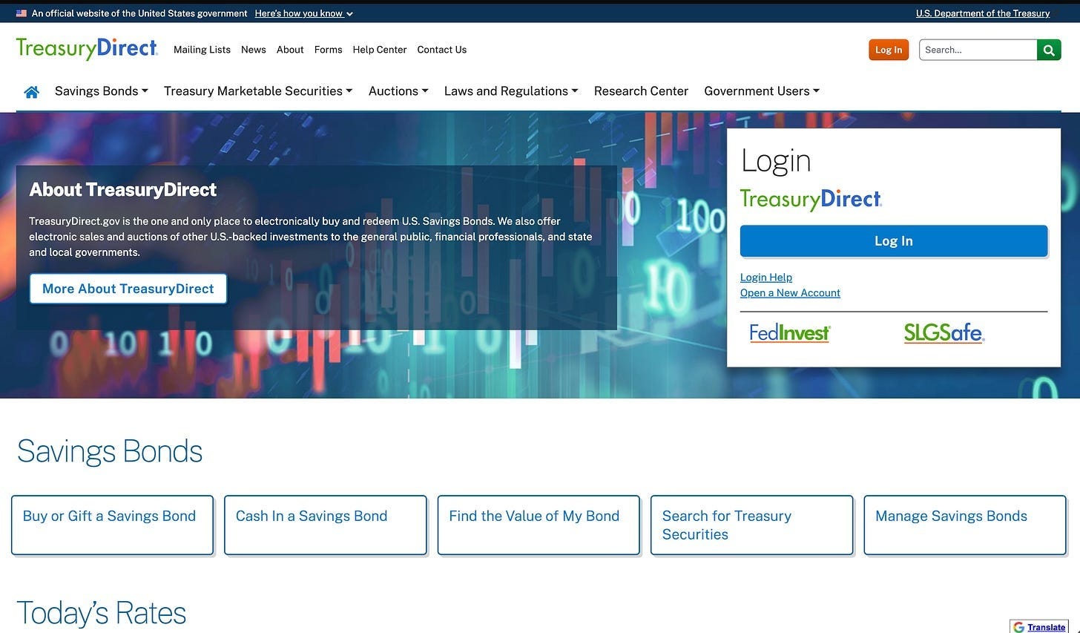Open the Google Translate widget

pos(1038,627)
